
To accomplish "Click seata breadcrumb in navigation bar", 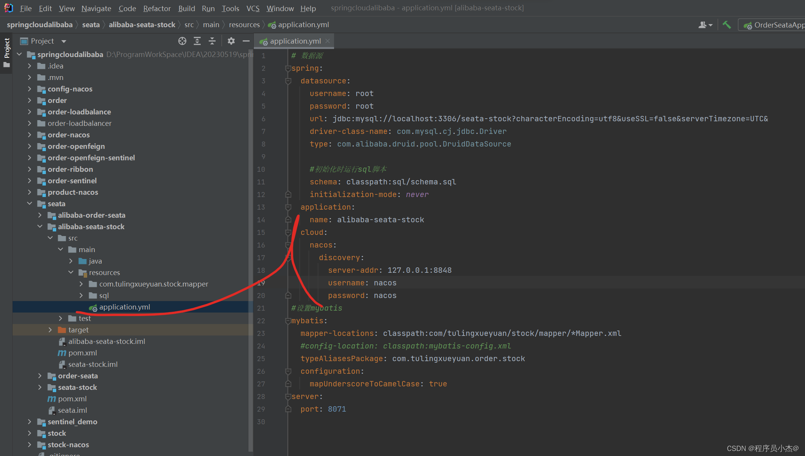I will coord(91,24).
